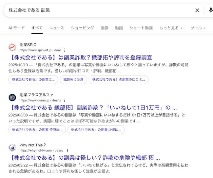Start voice search via the microphone icon
Viewport: 213px width, 178px height.
tap(211, 10)
